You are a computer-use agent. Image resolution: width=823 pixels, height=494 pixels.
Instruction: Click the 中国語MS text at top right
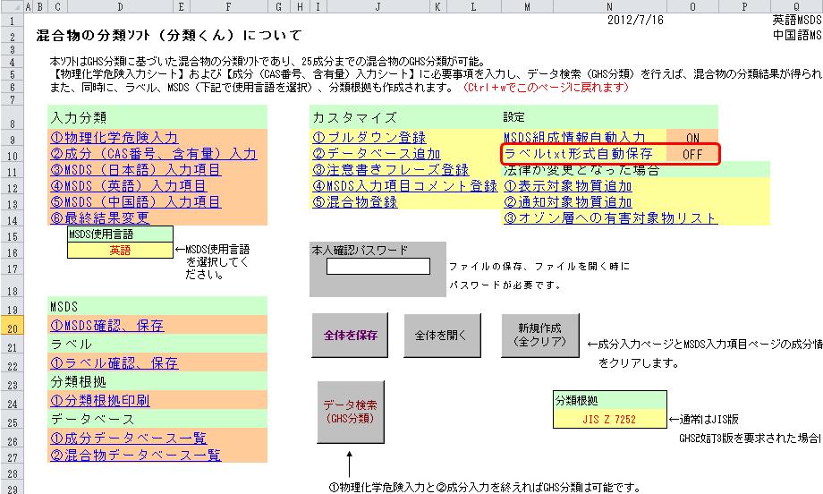[797, 35]
